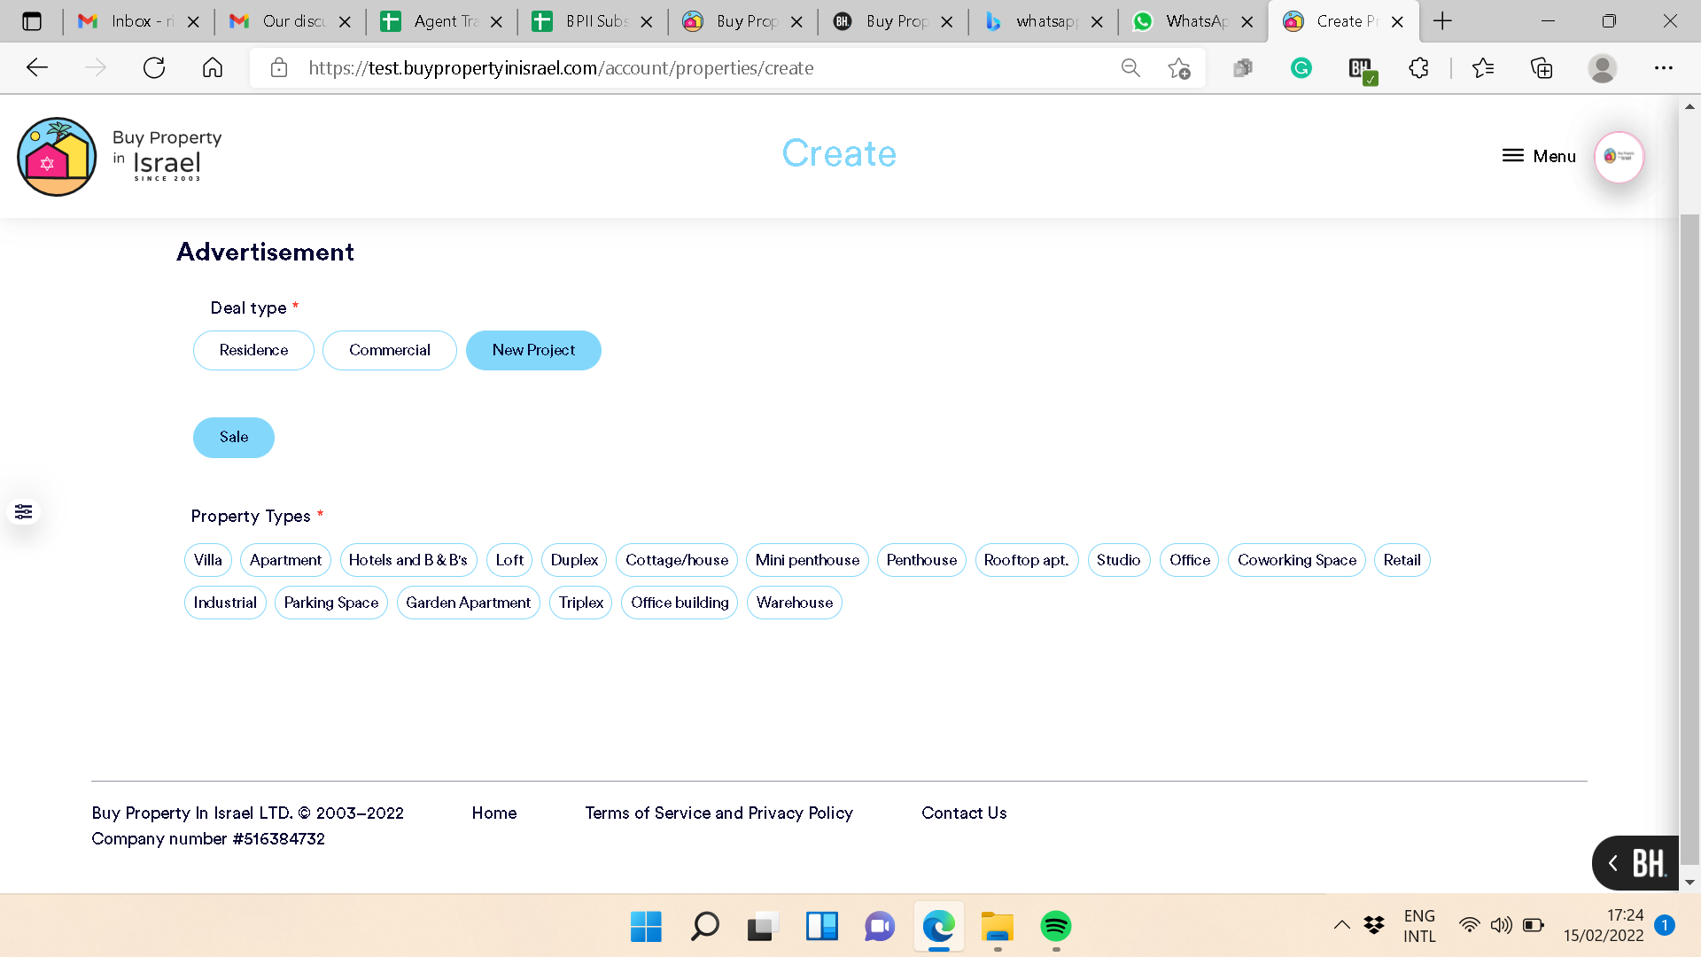Expand the BH side panel chevron
The image size is (1701, 957).
(1613, 863)
